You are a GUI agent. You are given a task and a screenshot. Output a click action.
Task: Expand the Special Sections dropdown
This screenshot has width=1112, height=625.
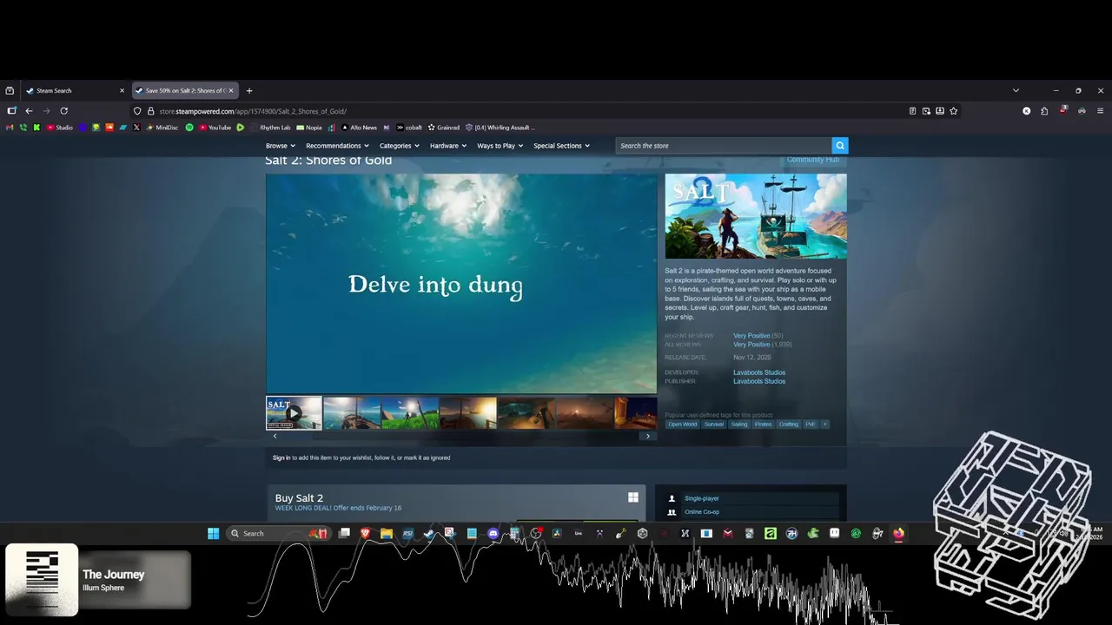click(562, 146)
